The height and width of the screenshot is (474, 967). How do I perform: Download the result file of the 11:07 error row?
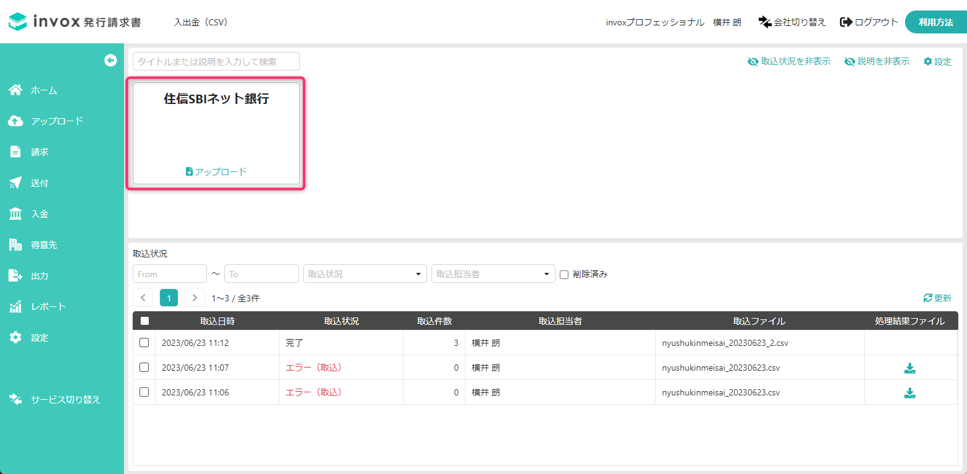(x=910, y=368)
